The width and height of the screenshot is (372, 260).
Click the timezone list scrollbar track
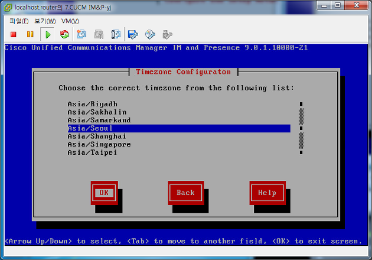(301, 128)
